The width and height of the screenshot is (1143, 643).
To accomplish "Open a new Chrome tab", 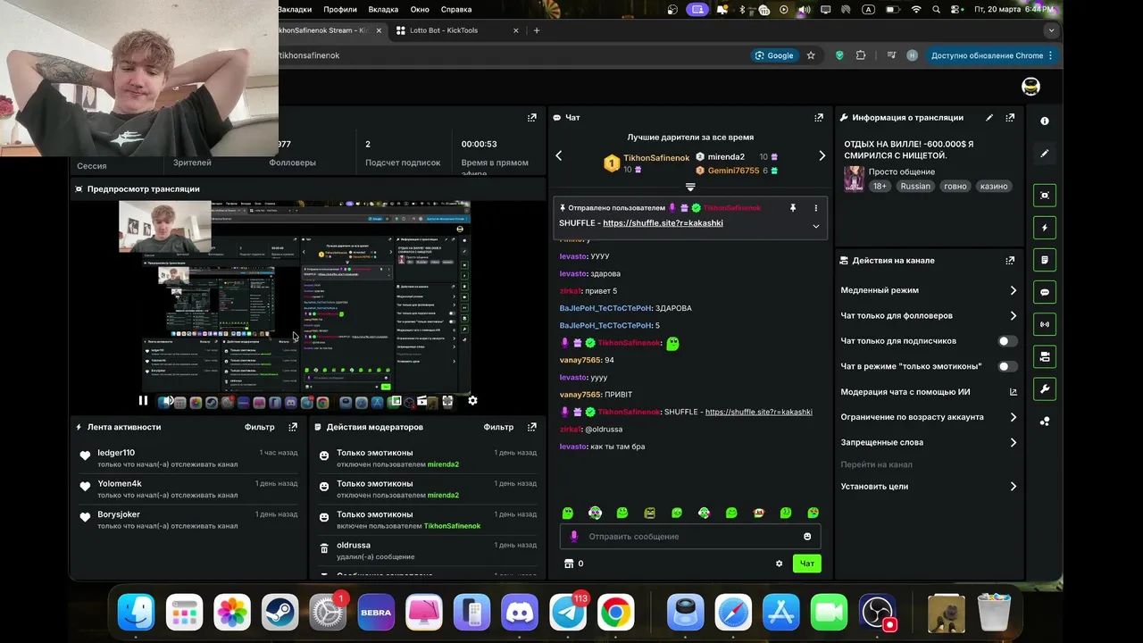I will coord(537,30).
